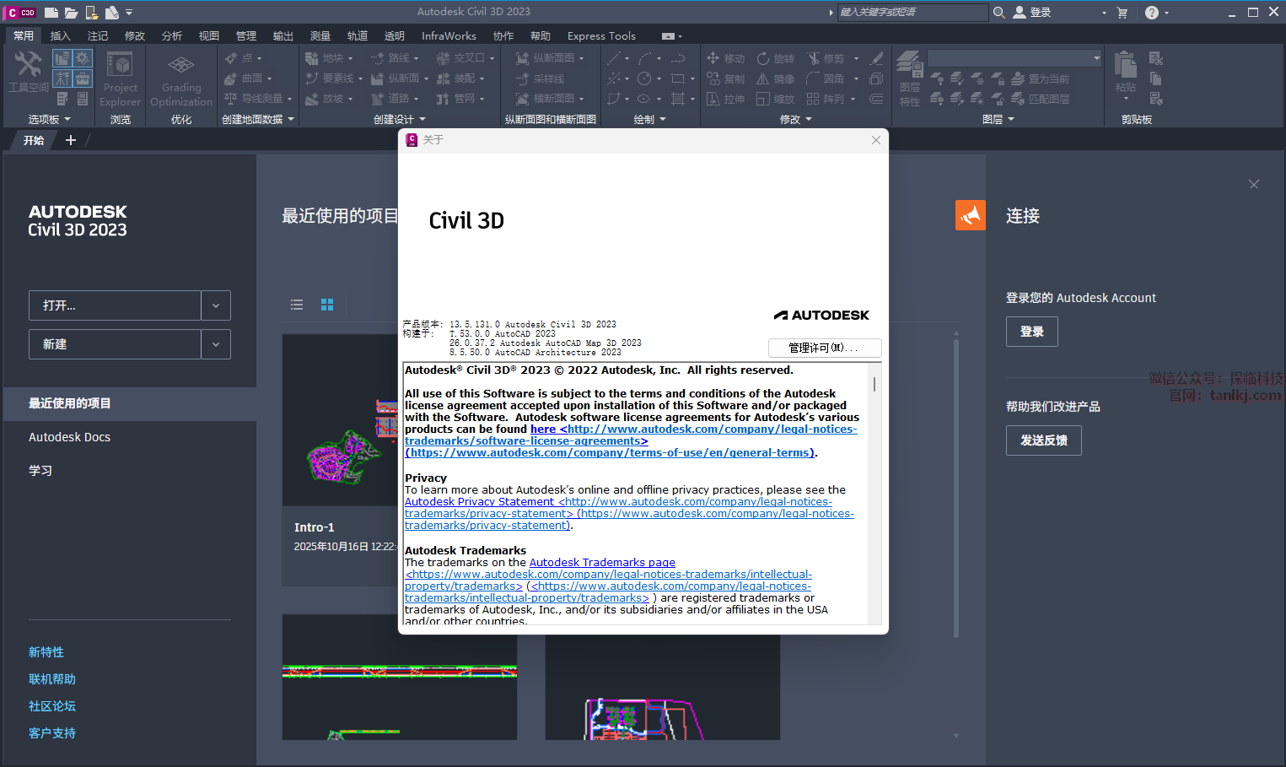Screen dimensions: 1286x767
Task: Click the 采样线 sample line tool
Action: pos(540,78)
